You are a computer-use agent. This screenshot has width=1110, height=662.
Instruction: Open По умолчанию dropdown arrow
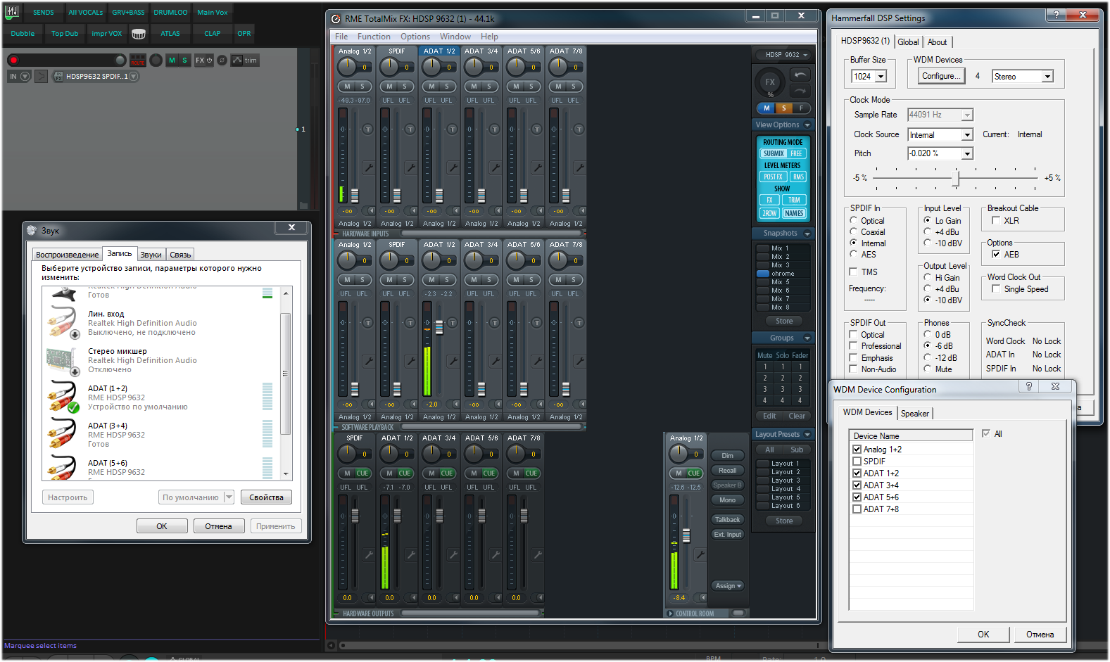(x=229, y=497)
